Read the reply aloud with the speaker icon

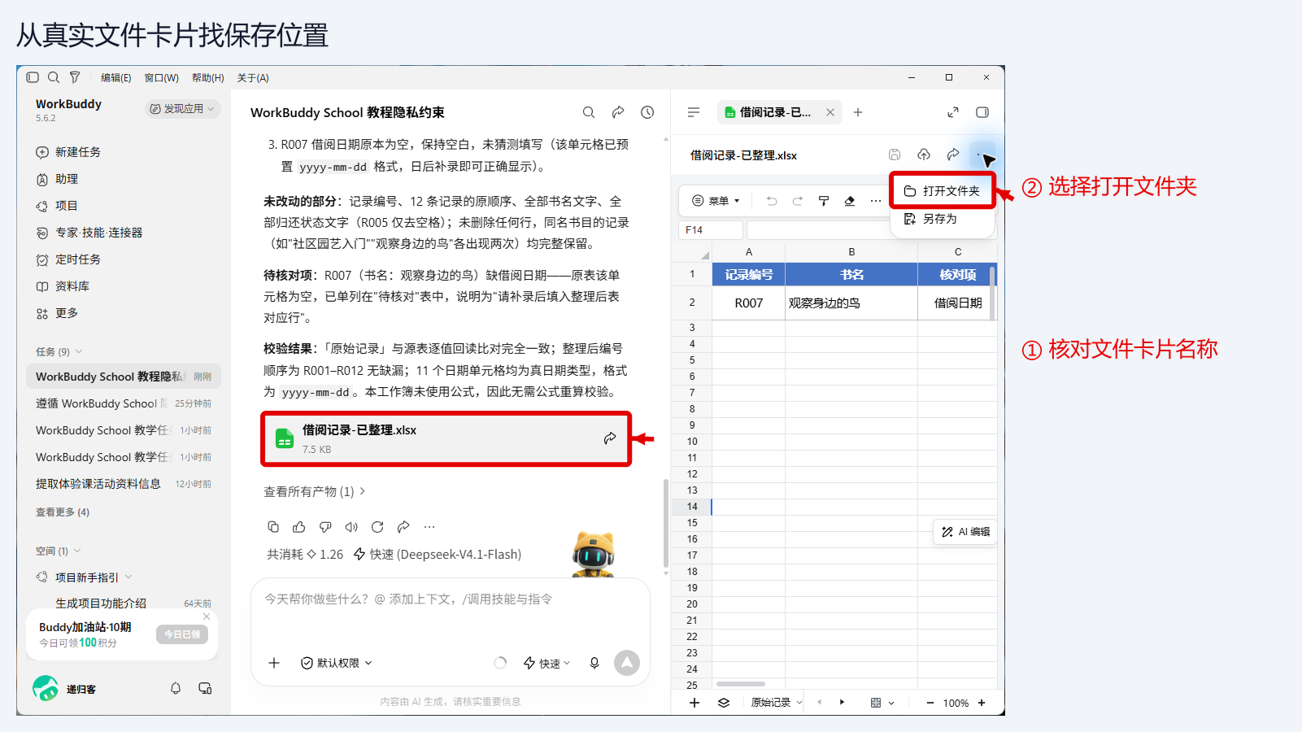[351, 527]
